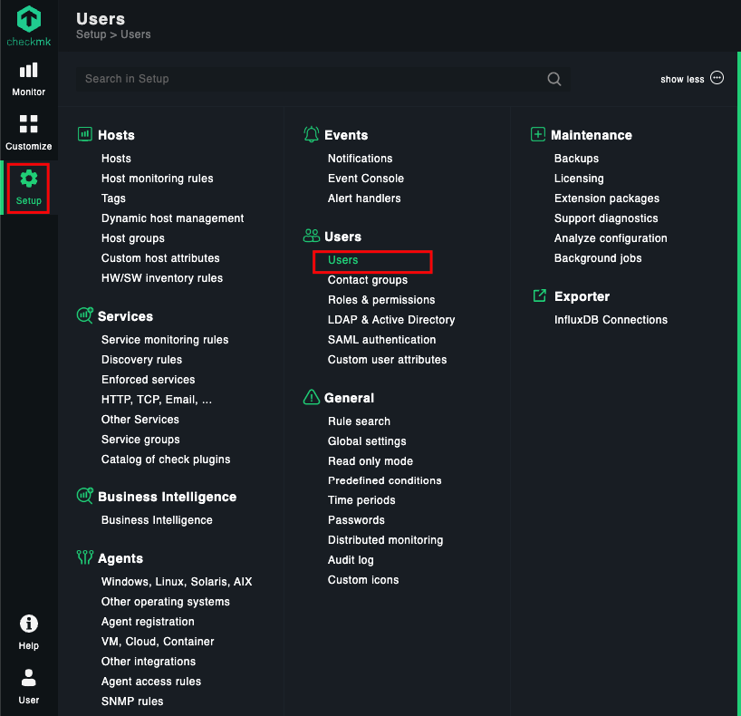Click the Setup gear icon
Image resolution: width=741 pixels, height=716 pixels.
click(29, 179)
